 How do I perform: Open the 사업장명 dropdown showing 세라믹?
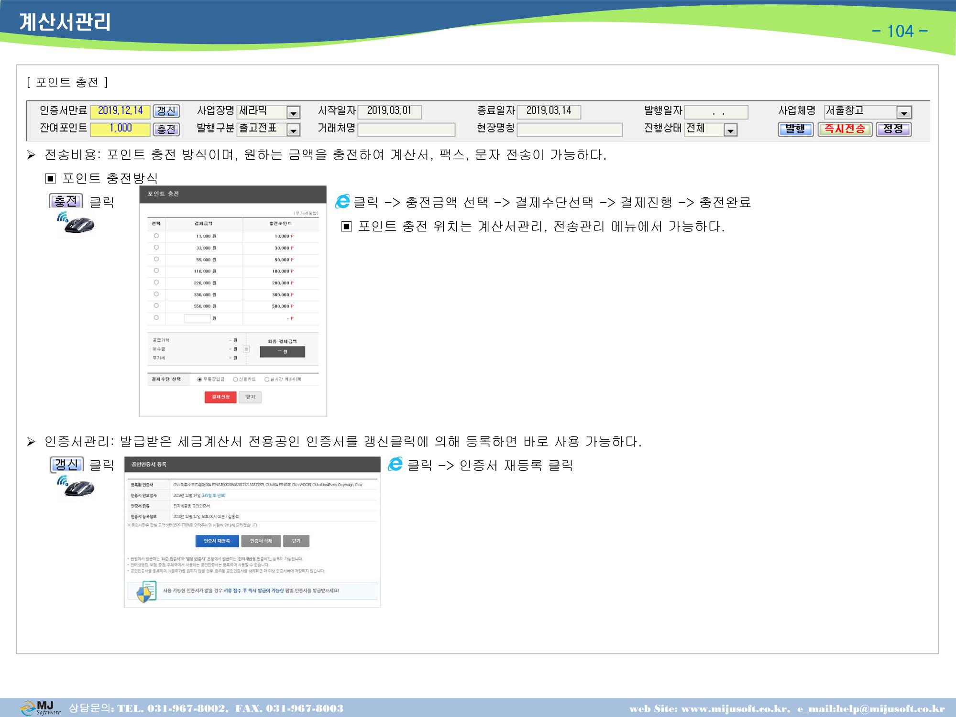(293, 113)
